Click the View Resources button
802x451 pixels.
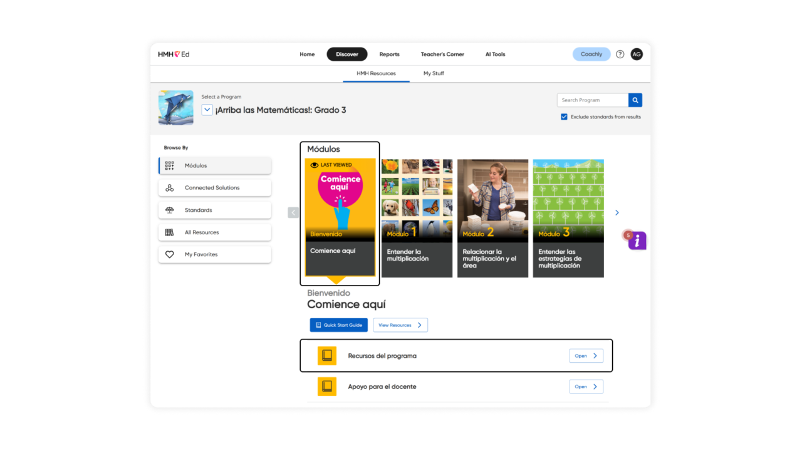[400, 325]
